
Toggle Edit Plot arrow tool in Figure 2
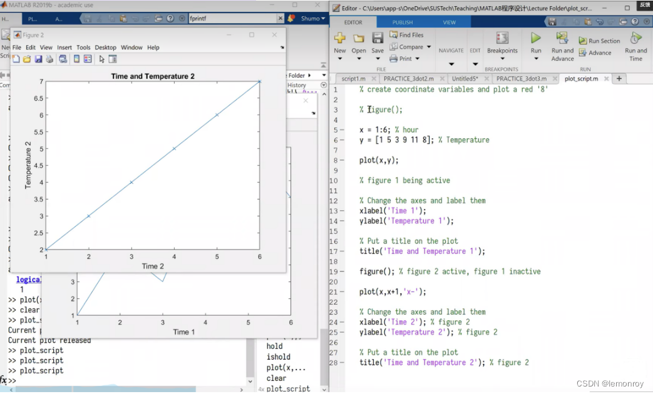point(101,59)
